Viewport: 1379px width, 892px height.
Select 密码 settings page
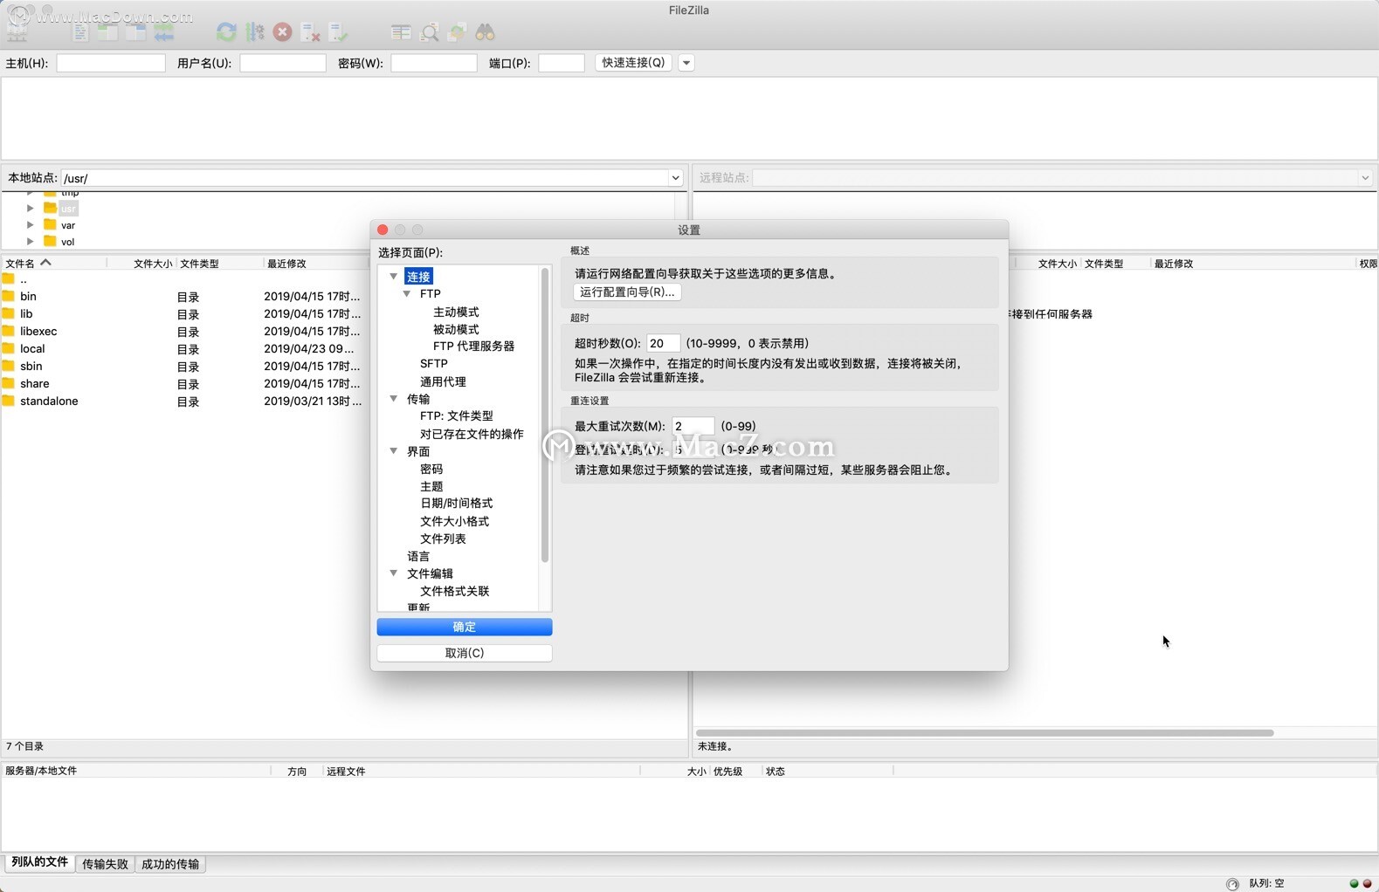coord(431,469)
